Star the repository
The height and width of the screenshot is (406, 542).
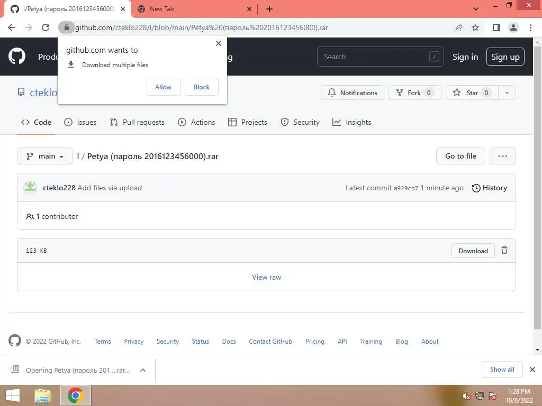(x=472, y=93)
